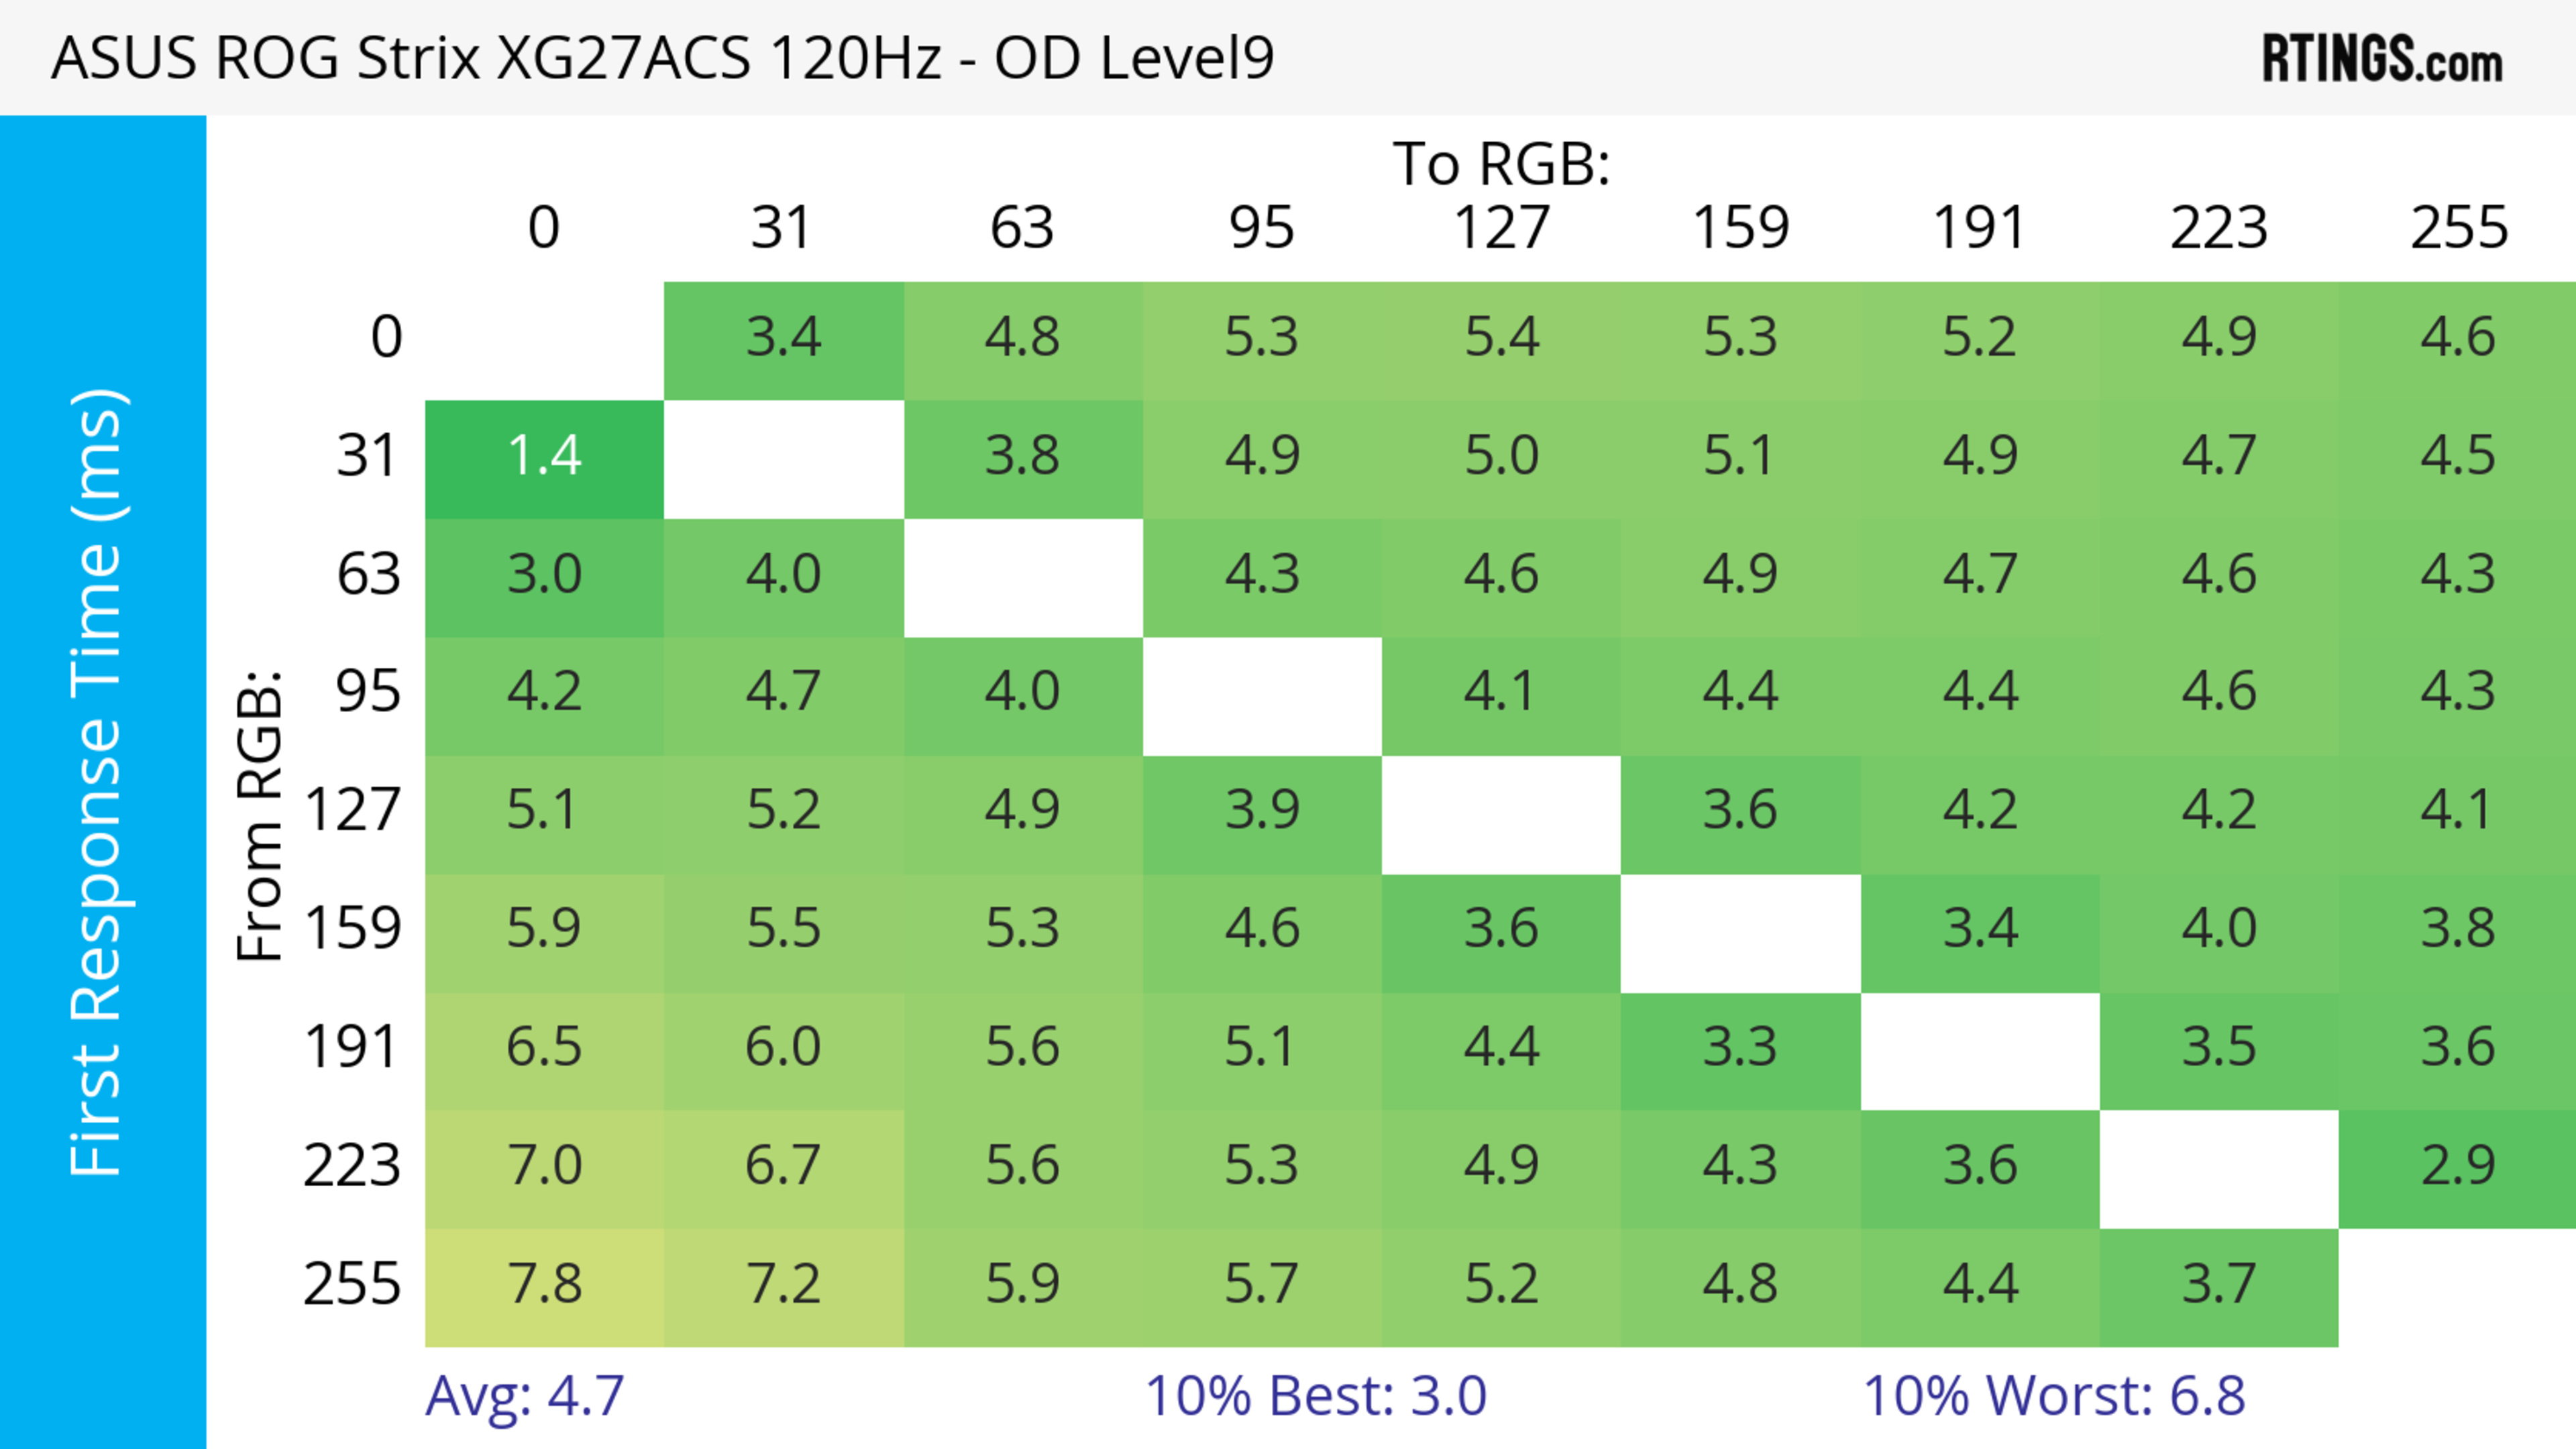
Task: Click the 5.0 ms cell in row 31
Action: click(1501, 457)
